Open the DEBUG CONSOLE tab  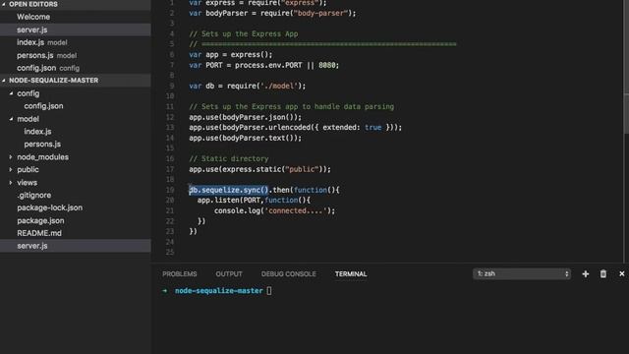(x=288, y=274)
